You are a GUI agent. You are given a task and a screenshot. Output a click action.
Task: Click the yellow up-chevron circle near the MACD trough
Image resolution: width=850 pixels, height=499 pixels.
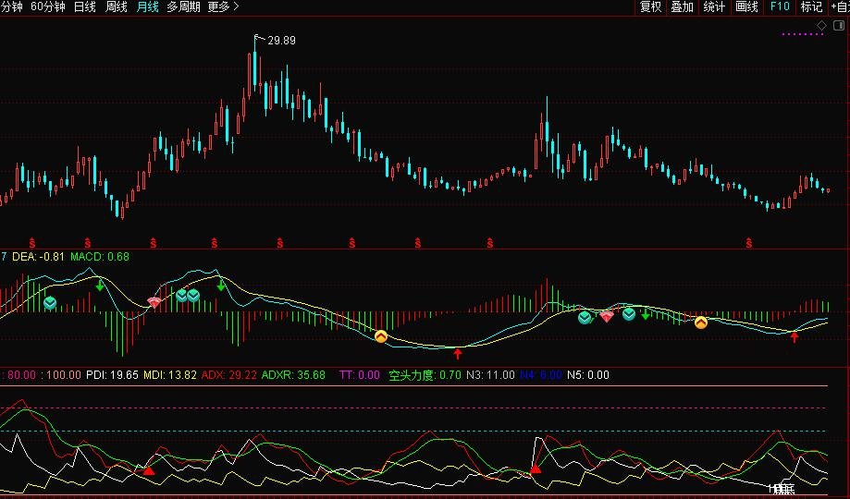coord(381,336)
